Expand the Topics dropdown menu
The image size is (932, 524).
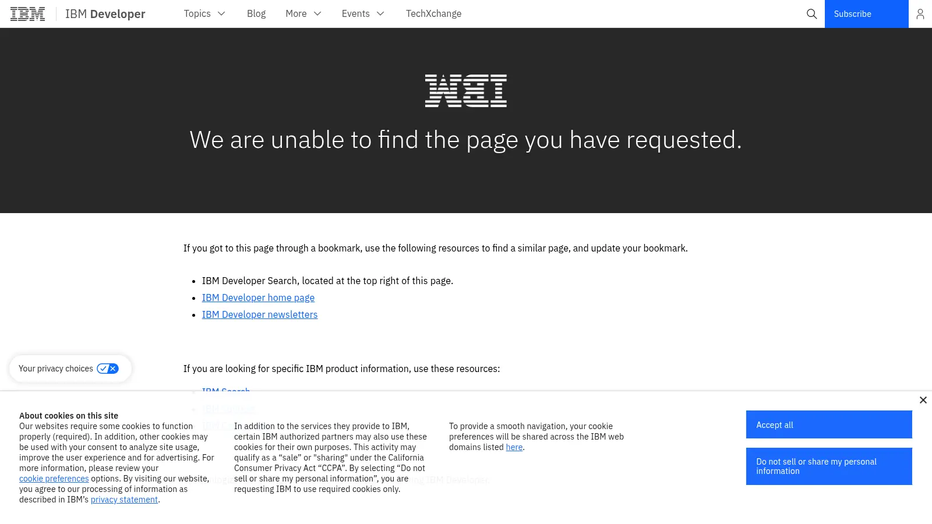point(204,14)
